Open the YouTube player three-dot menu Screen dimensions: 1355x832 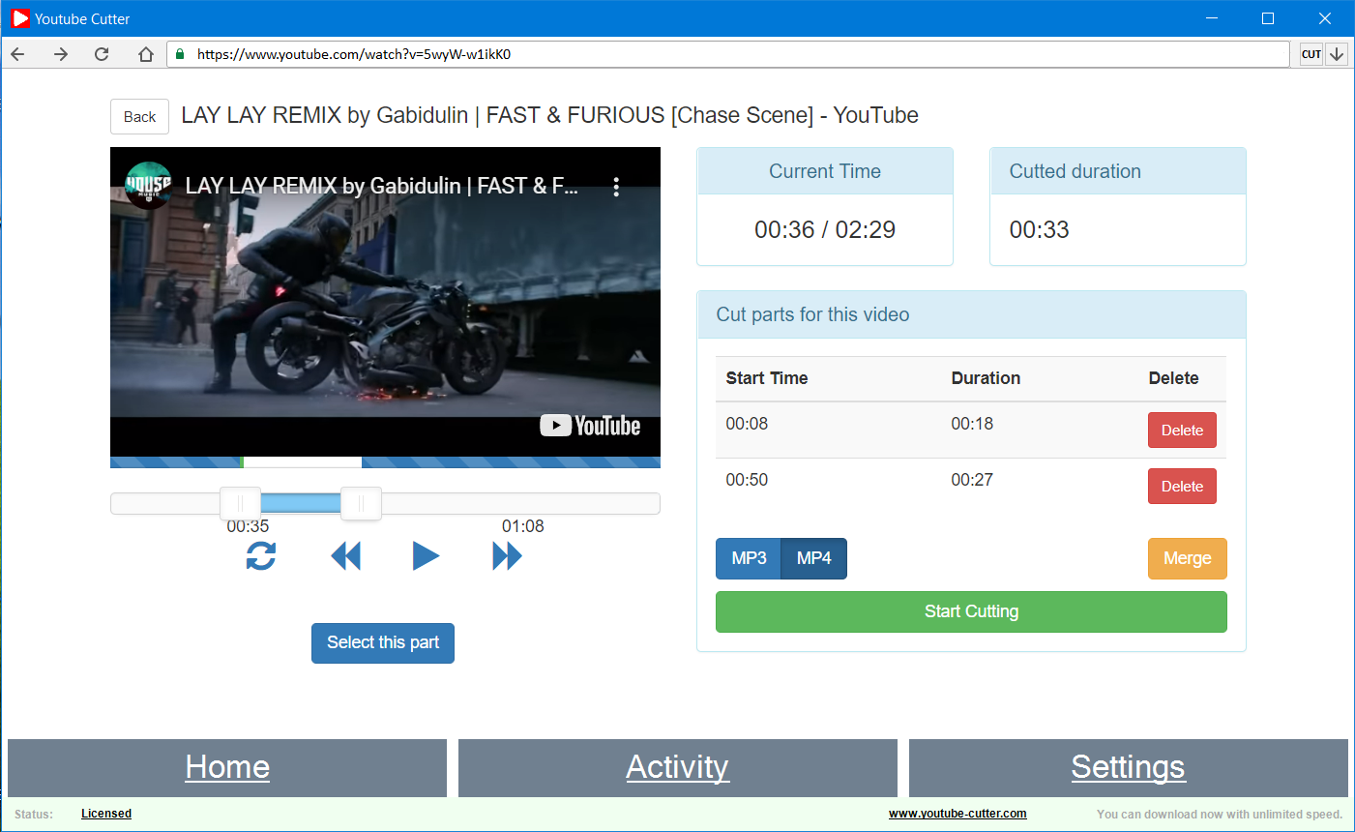point(616,187)
